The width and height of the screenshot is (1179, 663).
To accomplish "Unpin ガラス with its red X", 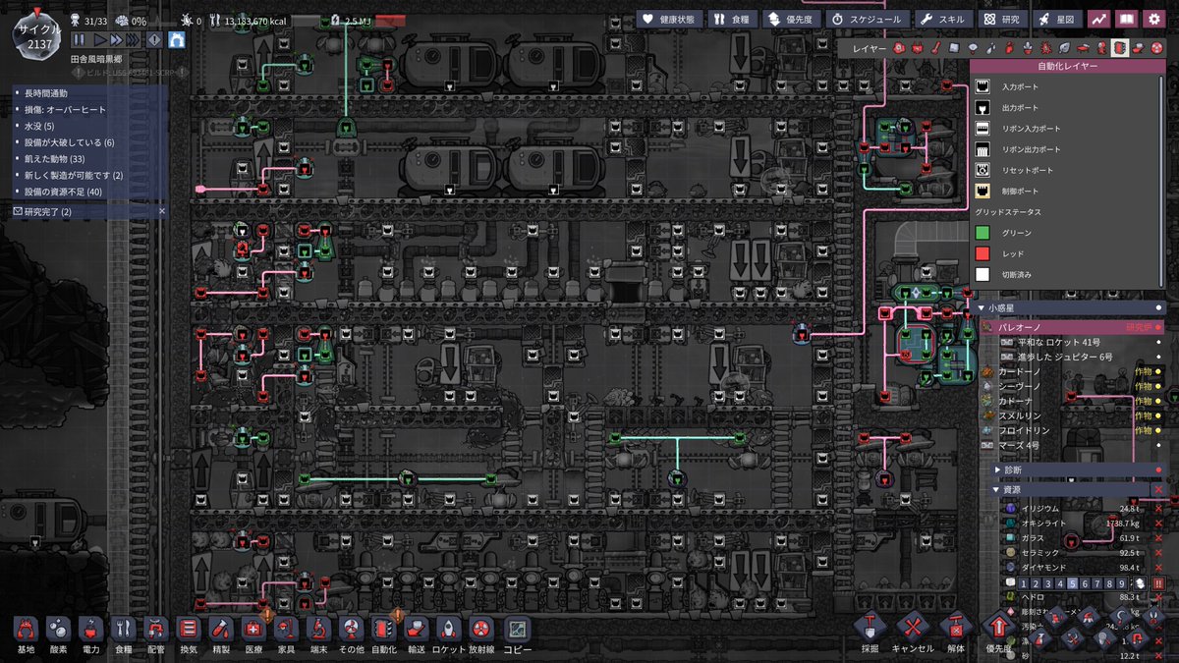I will pos(1158,538).
